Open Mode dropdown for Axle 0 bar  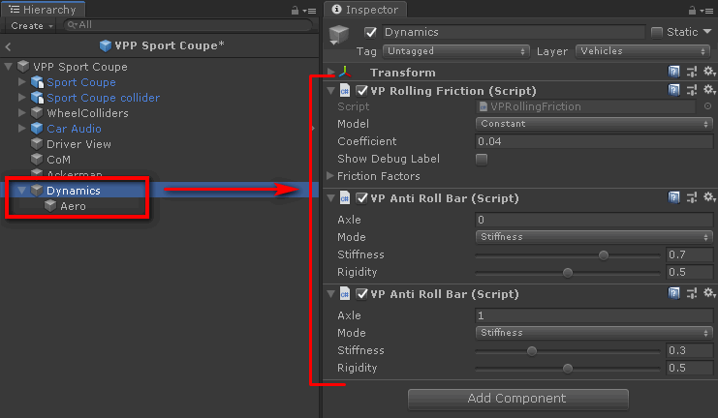click(x=594, y=237)
